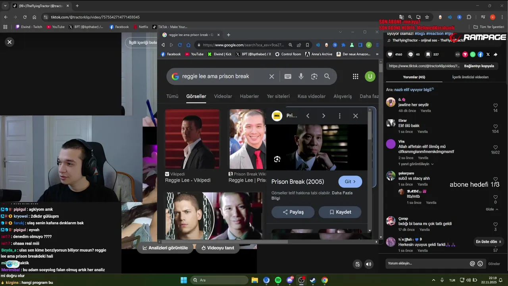Open the Netflix bookmark in outer browser
Screen dimensions: 508x286
tap(140, 27)
